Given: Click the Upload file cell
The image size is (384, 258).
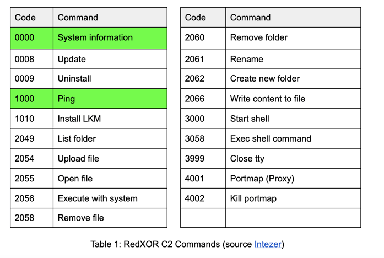Looking at the screenshot, I should point(110,158).
